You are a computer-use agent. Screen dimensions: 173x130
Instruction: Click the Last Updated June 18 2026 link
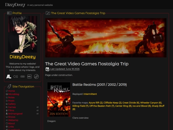coord(65,69)
